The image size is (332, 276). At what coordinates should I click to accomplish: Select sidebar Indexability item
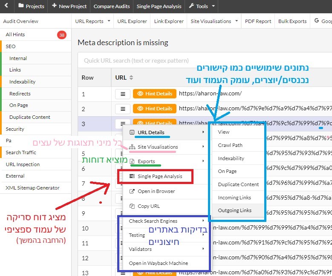(x=36, y=82)
